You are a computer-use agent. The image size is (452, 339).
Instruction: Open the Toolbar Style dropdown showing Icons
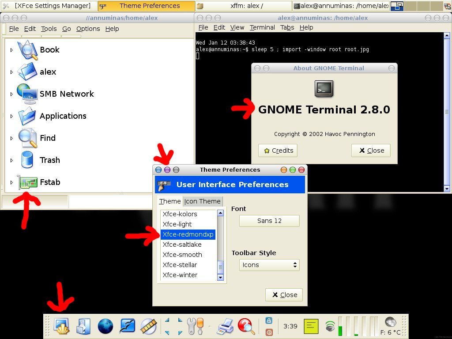[x=269, y=265]
